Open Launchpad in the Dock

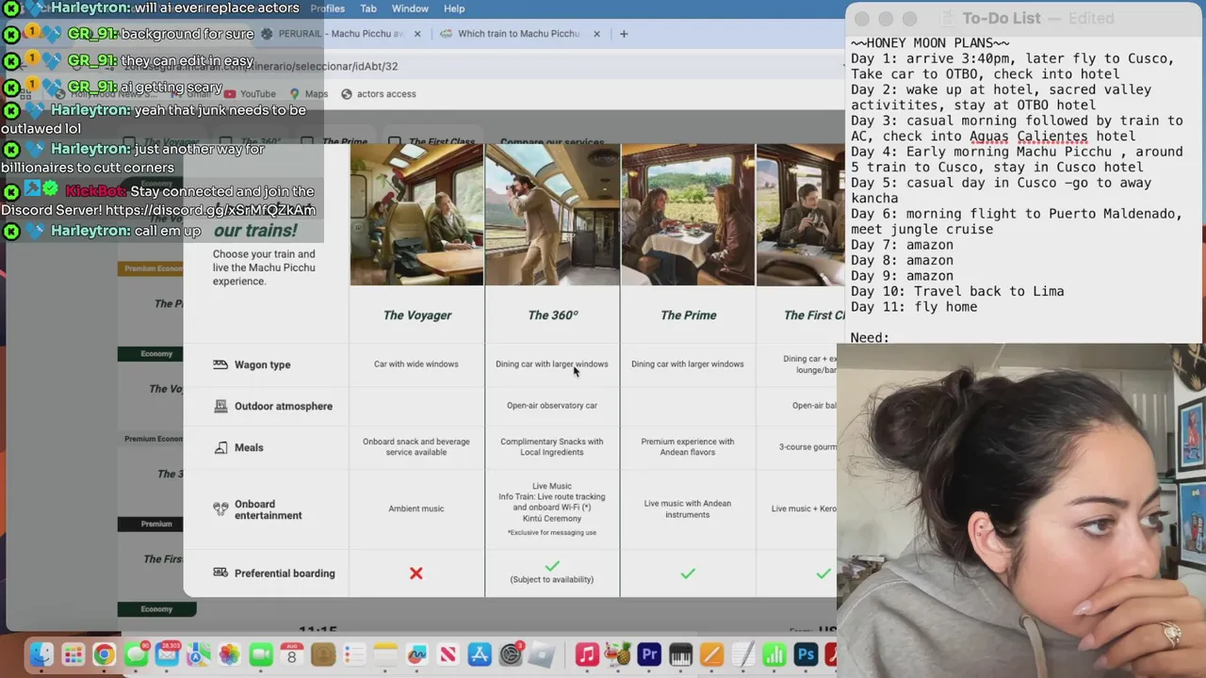(x=73, y=654)
